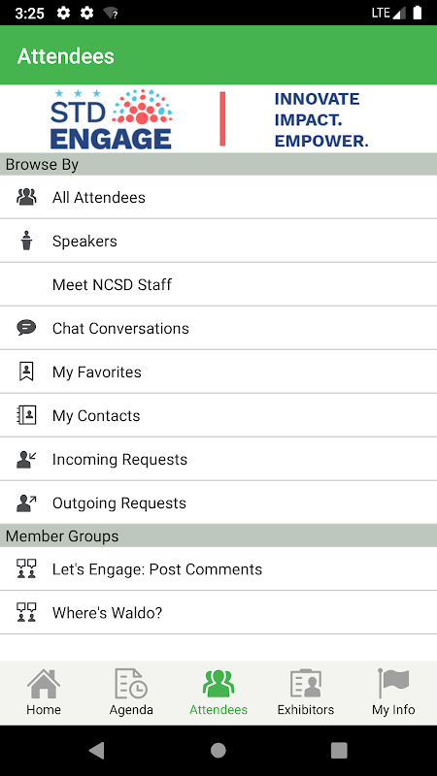The height and width of the screenshot is (776, 437).
Task: Open Meet NCSD Staff list
Action: (218, 284)
